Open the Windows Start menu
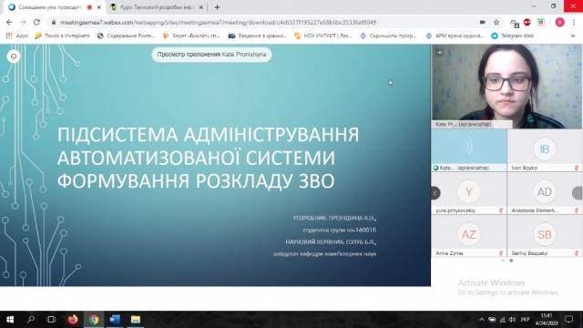This screenshot has width=583, height=328. pyautogui.click(x=10, y=320)
